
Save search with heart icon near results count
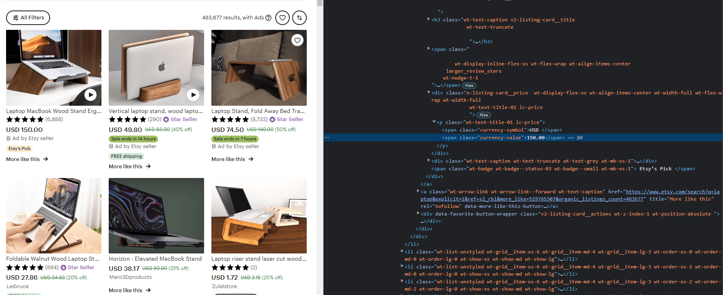pos(282,18)
